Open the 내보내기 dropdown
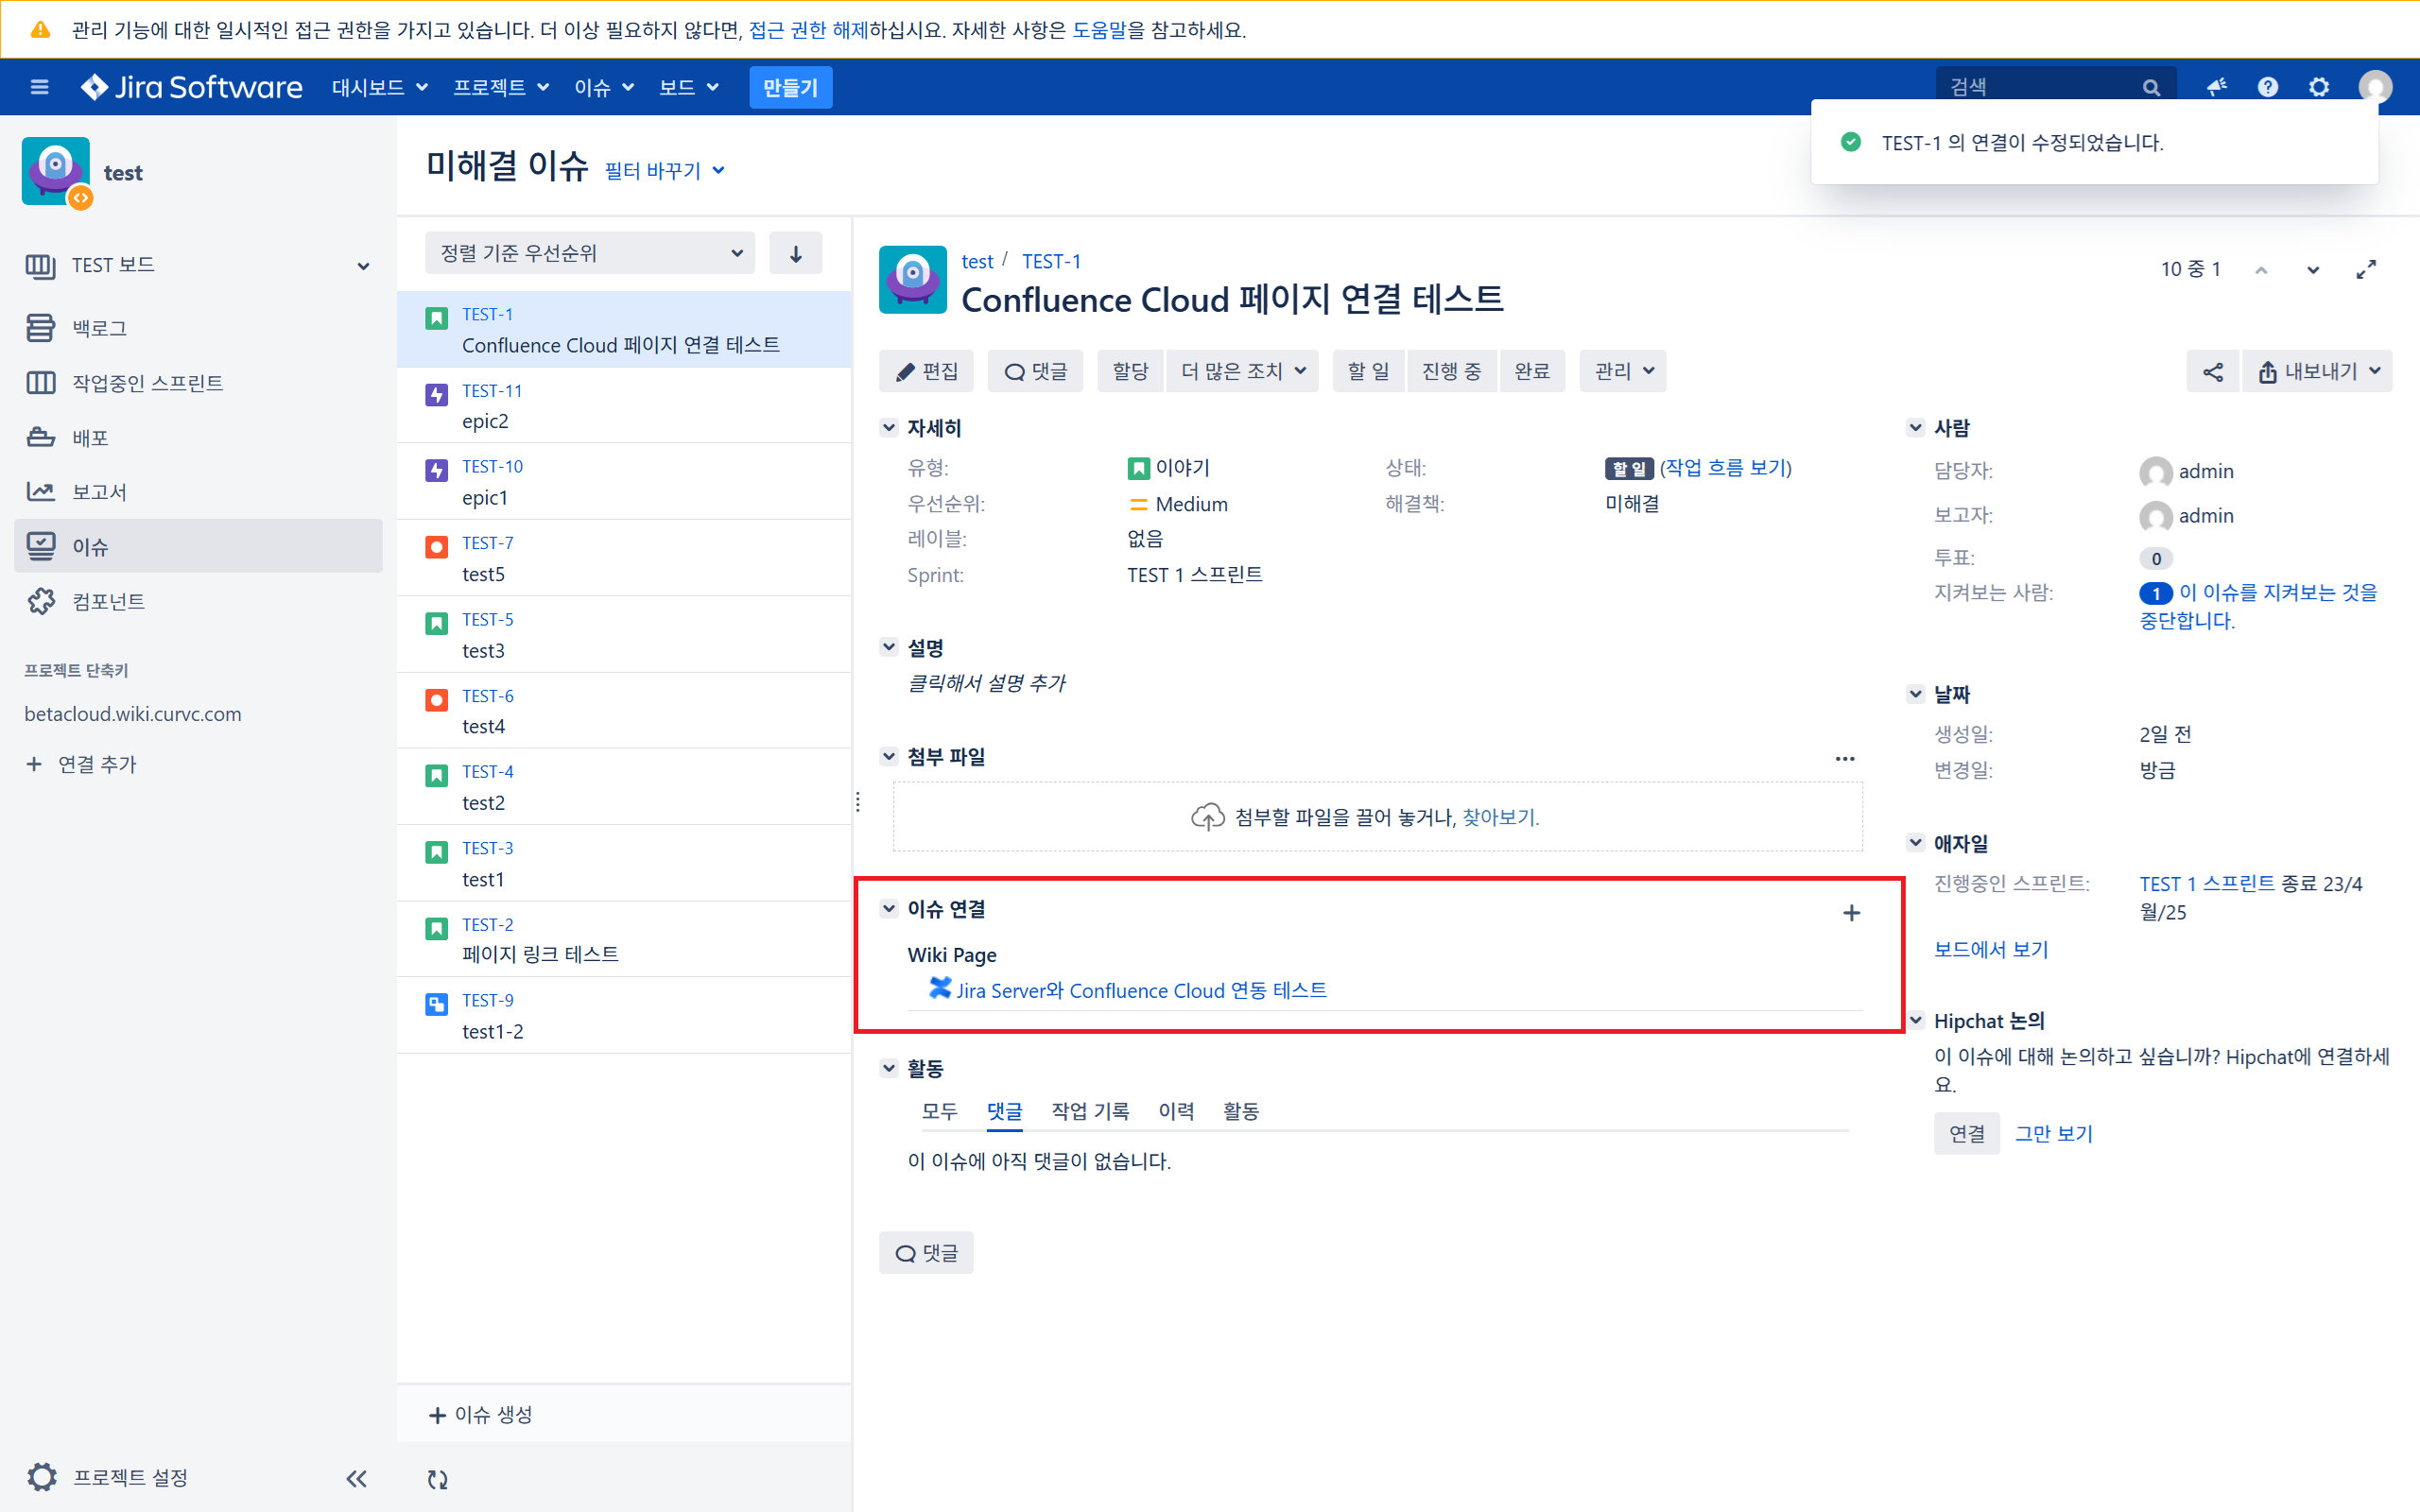This screenshot has height=1512, width=2420. 2318,372
